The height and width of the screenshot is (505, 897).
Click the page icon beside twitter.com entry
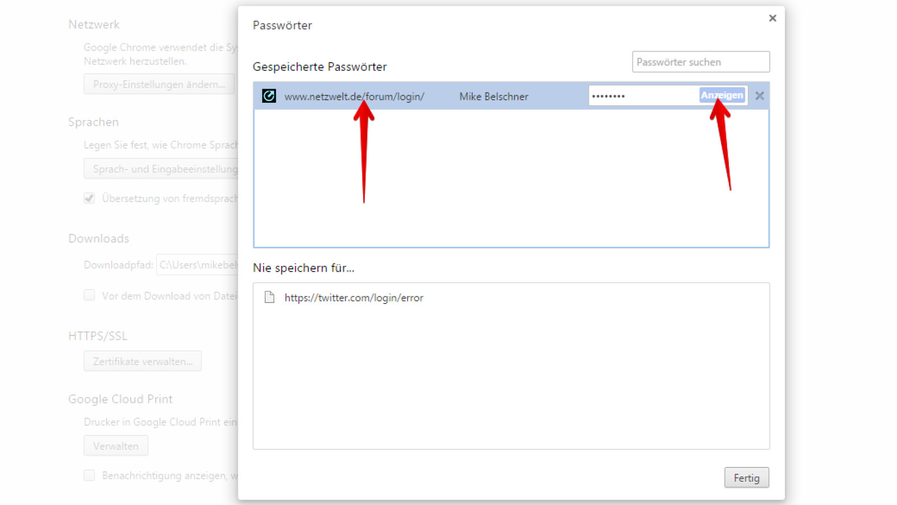pyautogui.click(x=270, y=297)
